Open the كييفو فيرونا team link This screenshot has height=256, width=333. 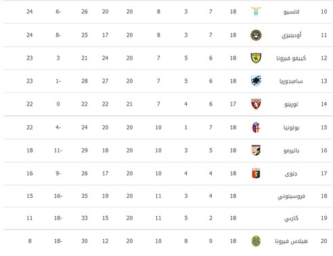pos(291,58)
